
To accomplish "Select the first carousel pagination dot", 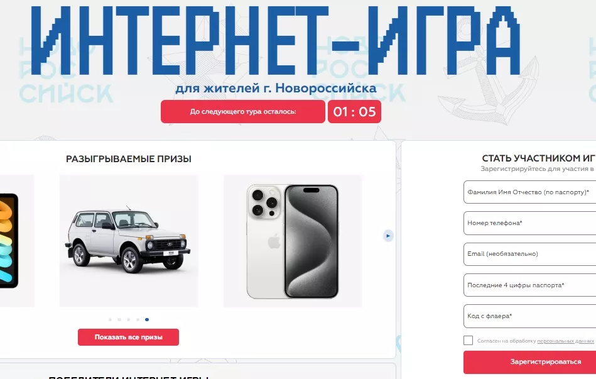I will (111, 320).
